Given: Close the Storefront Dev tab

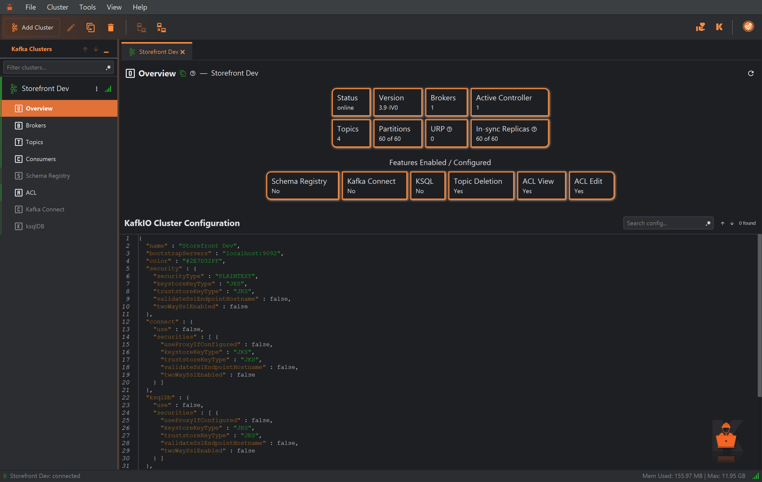Looking at the screenshot, I should pyautogui.click(x=183, y=52).
